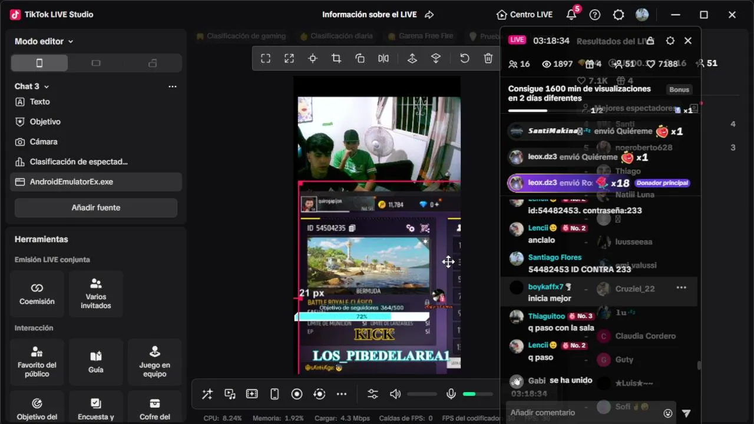The image size is (754, 424).
Task: Flip the source horizontally
Action: [383, 58]
